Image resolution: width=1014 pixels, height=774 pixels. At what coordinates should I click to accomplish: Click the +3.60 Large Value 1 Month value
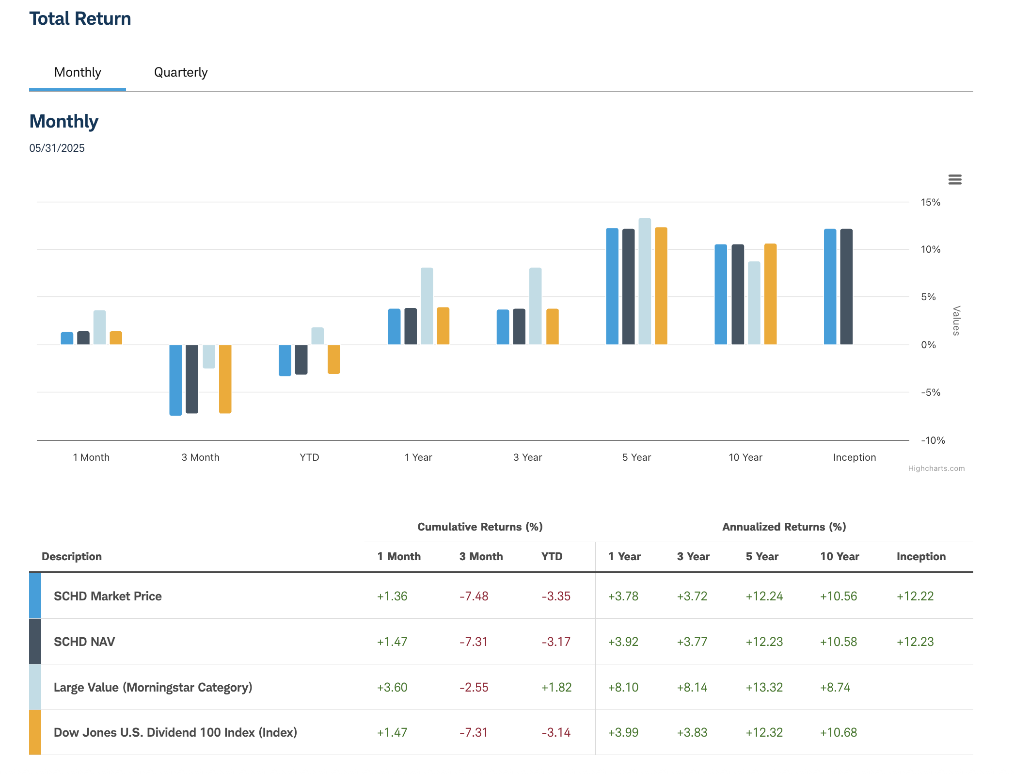coord(392,687)
